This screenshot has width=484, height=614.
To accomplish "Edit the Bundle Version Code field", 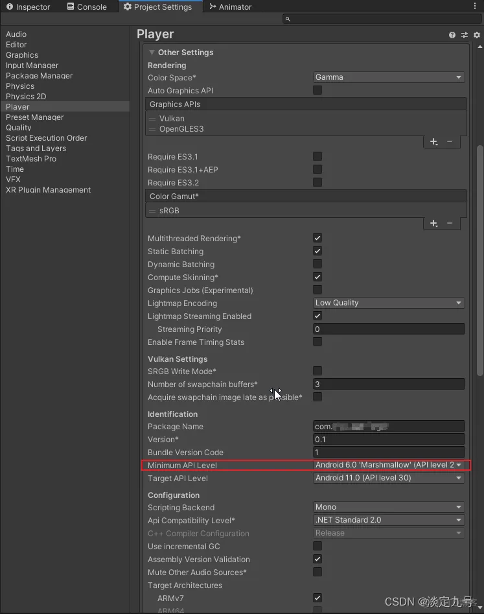I will 389,453.
